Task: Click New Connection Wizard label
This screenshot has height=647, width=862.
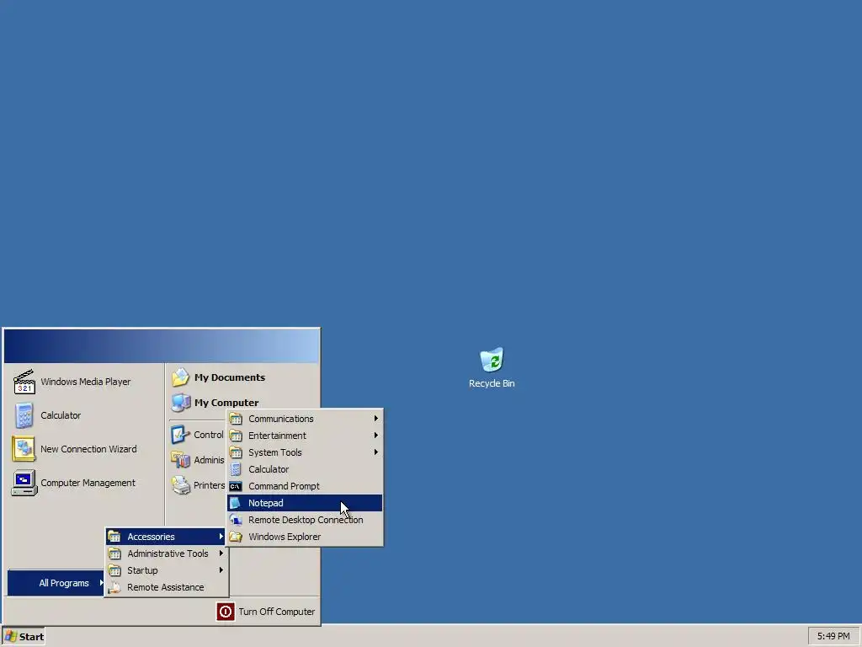Action: coord(88,449)
